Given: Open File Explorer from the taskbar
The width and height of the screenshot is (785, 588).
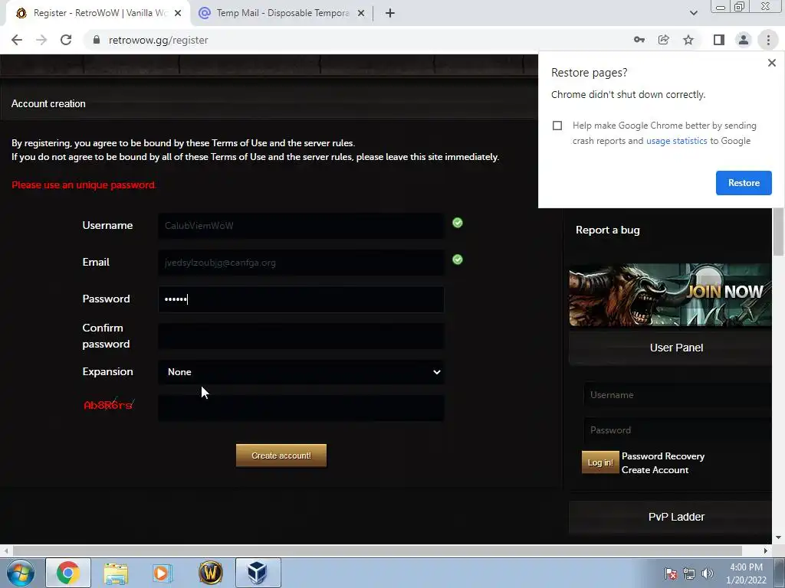Looking at the screenshot, I should [116, 573].
